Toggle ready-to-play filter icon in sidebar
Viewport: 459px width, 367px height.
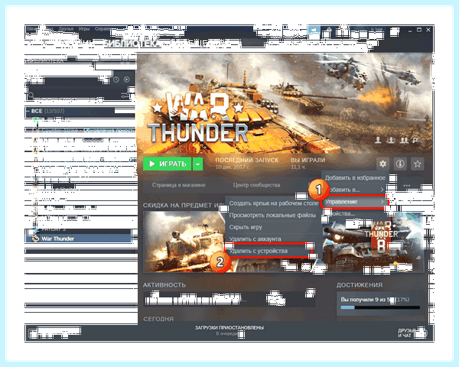click(126, 80)
